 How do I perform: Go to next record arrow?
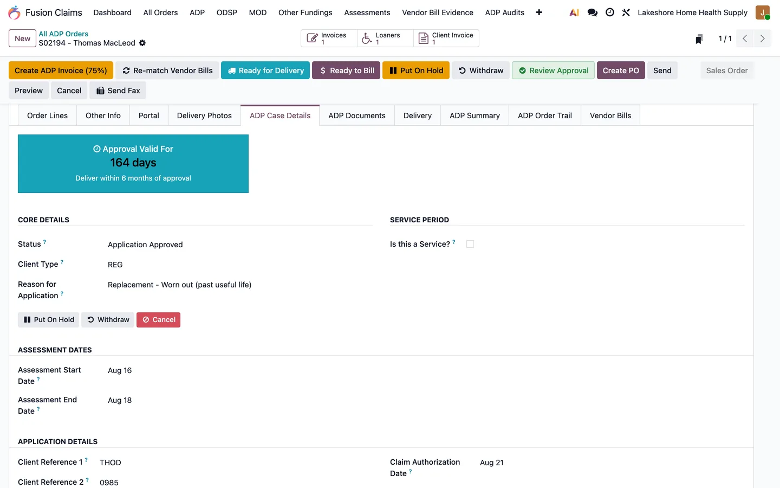click(762, 38)
